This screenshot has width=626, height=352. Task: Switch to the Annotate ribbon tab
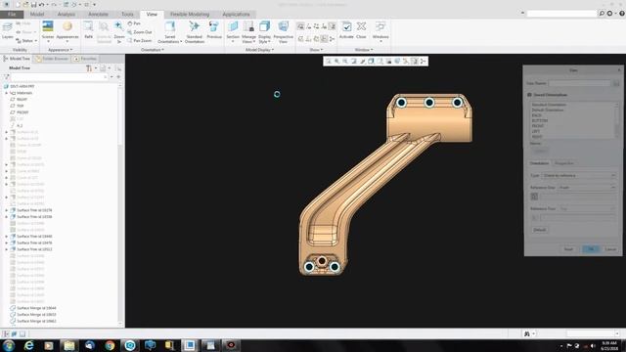click(98, 14)
